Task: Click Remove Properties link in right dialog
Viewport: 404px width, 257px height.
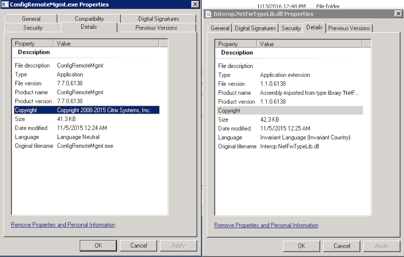Action: 266,225
